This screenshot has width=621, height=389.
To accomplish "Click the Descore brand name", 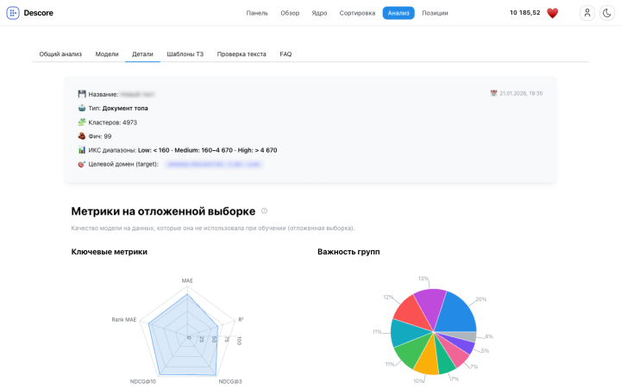I will [39, 13].
